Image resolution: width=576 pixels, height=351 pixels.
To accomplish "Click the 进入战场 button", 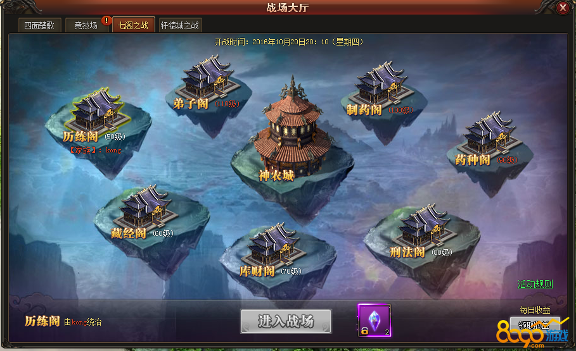I will point(286,321).
